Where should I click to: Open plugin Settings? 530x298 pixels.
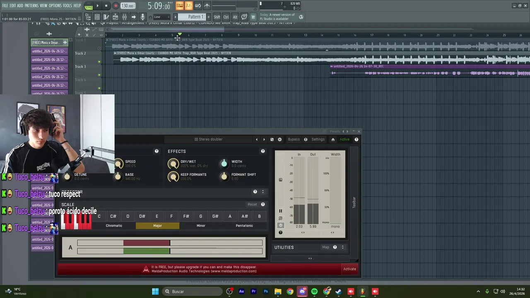[318, 139]
